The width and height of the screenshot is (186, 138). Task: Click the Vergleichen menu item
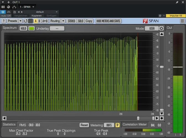[x=21, y=16]
